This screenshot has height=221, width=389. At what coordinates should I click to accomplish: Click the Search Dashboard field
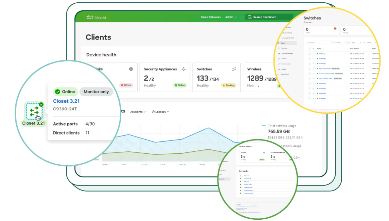point(269,17)
